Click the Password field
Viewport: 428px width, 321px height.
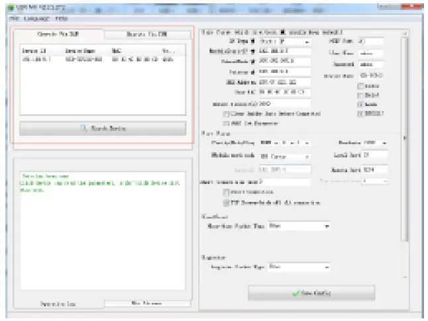pos(370,64)
